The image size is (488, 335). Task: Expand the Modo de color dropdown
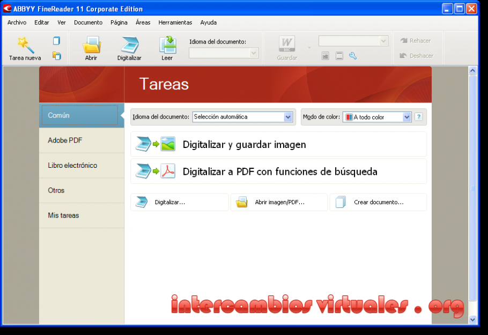click(406, 117)
